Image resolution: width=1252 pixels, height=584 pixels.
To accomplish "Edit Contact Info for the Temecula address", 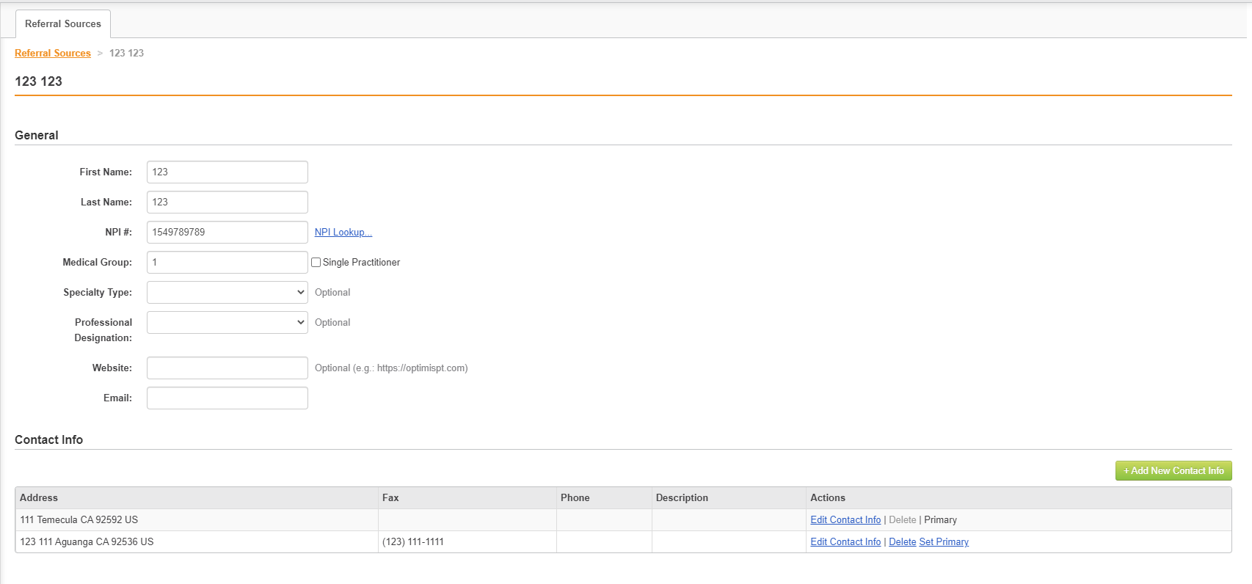I will tap(845, 519).
